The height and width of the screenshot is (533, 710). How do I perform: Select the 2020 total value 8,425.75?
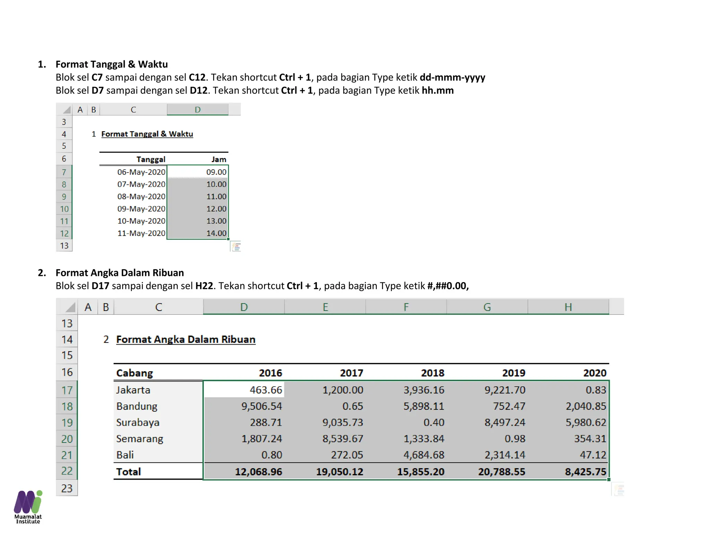(585, 472)
